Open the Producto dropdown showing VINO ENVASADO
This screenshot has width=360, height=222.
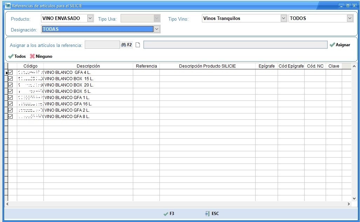coord(90,18)
